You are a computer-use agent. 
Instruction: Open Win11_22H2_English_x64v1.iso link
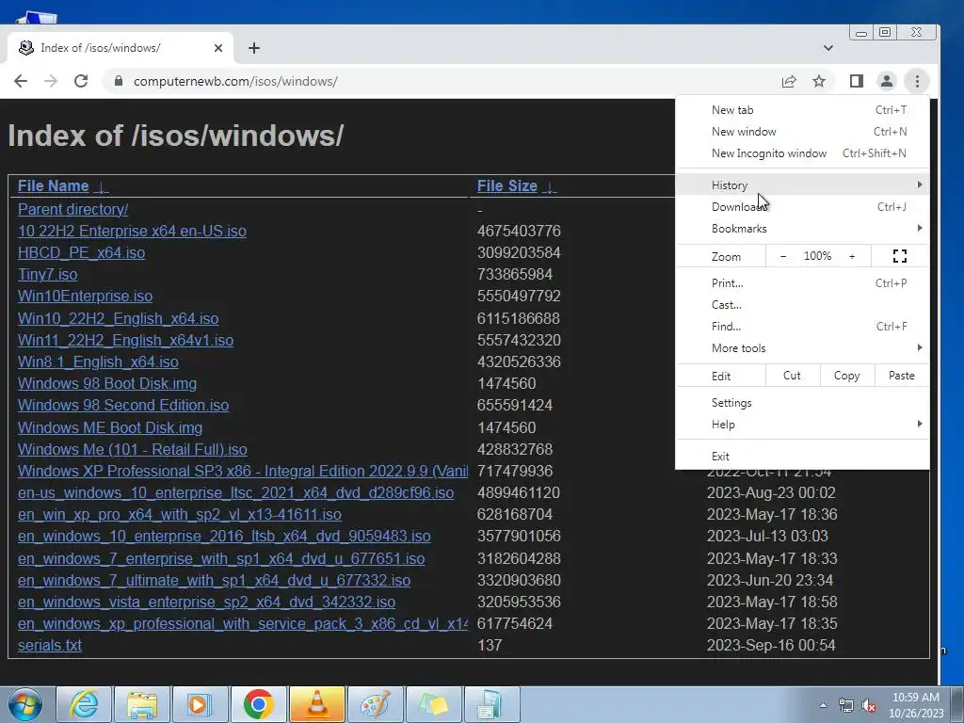125,340
